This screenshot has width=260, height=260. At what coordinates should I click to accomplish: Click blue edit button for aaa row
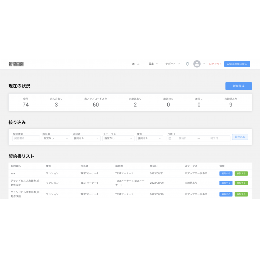click(226, 173)
